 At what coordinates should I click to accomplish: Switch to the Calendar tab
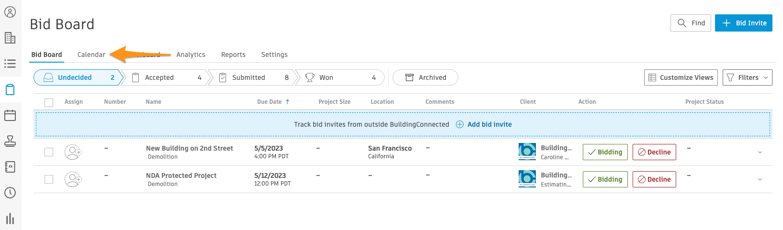[x=91, y=55]
